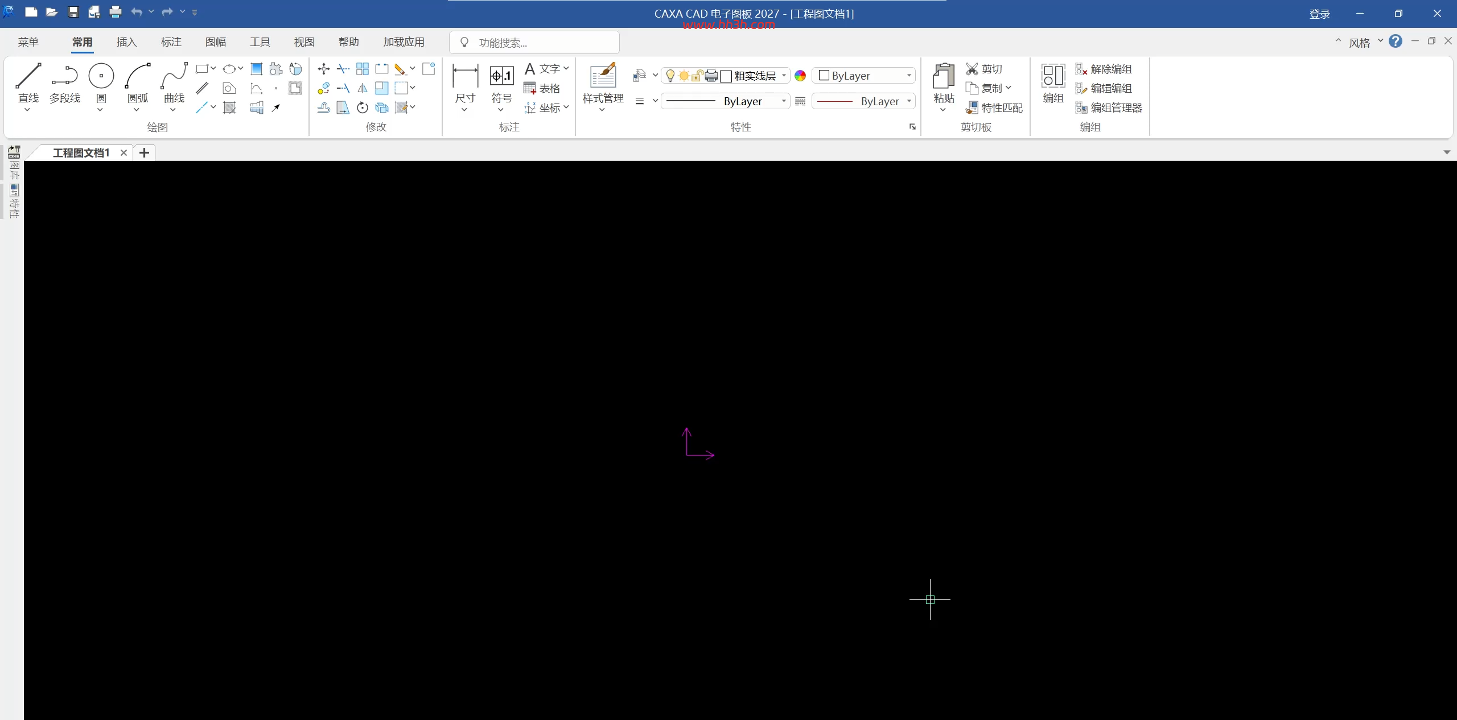Select the move tool in 修改 group
The height and width of the screenshot is (720, 1457).
(x=324, y=69)
